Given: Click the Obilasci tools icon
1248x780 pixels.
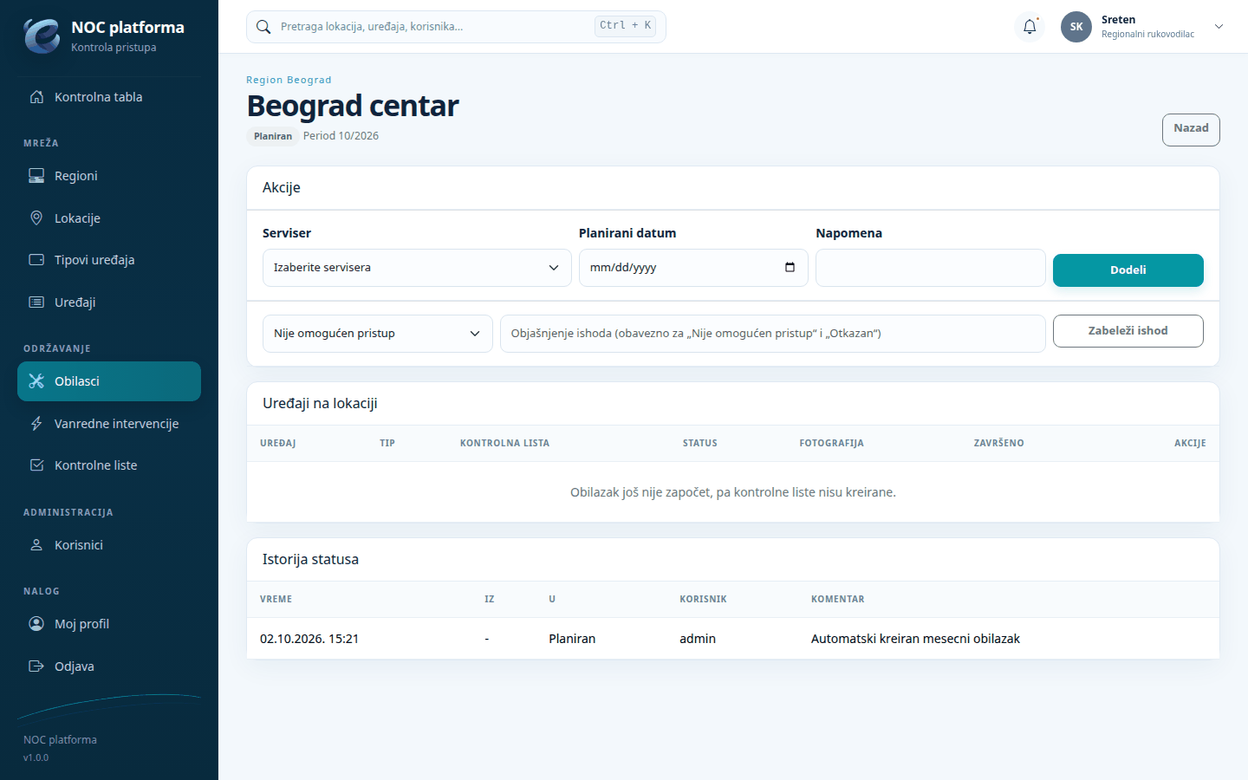Looking at the screenshot, I should 36,381.
